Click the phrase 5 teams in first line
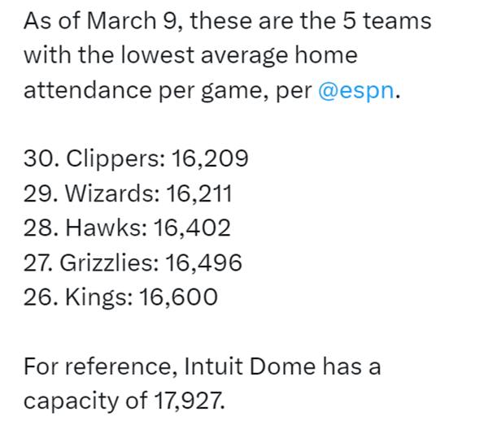 click(x=387, y=21)
